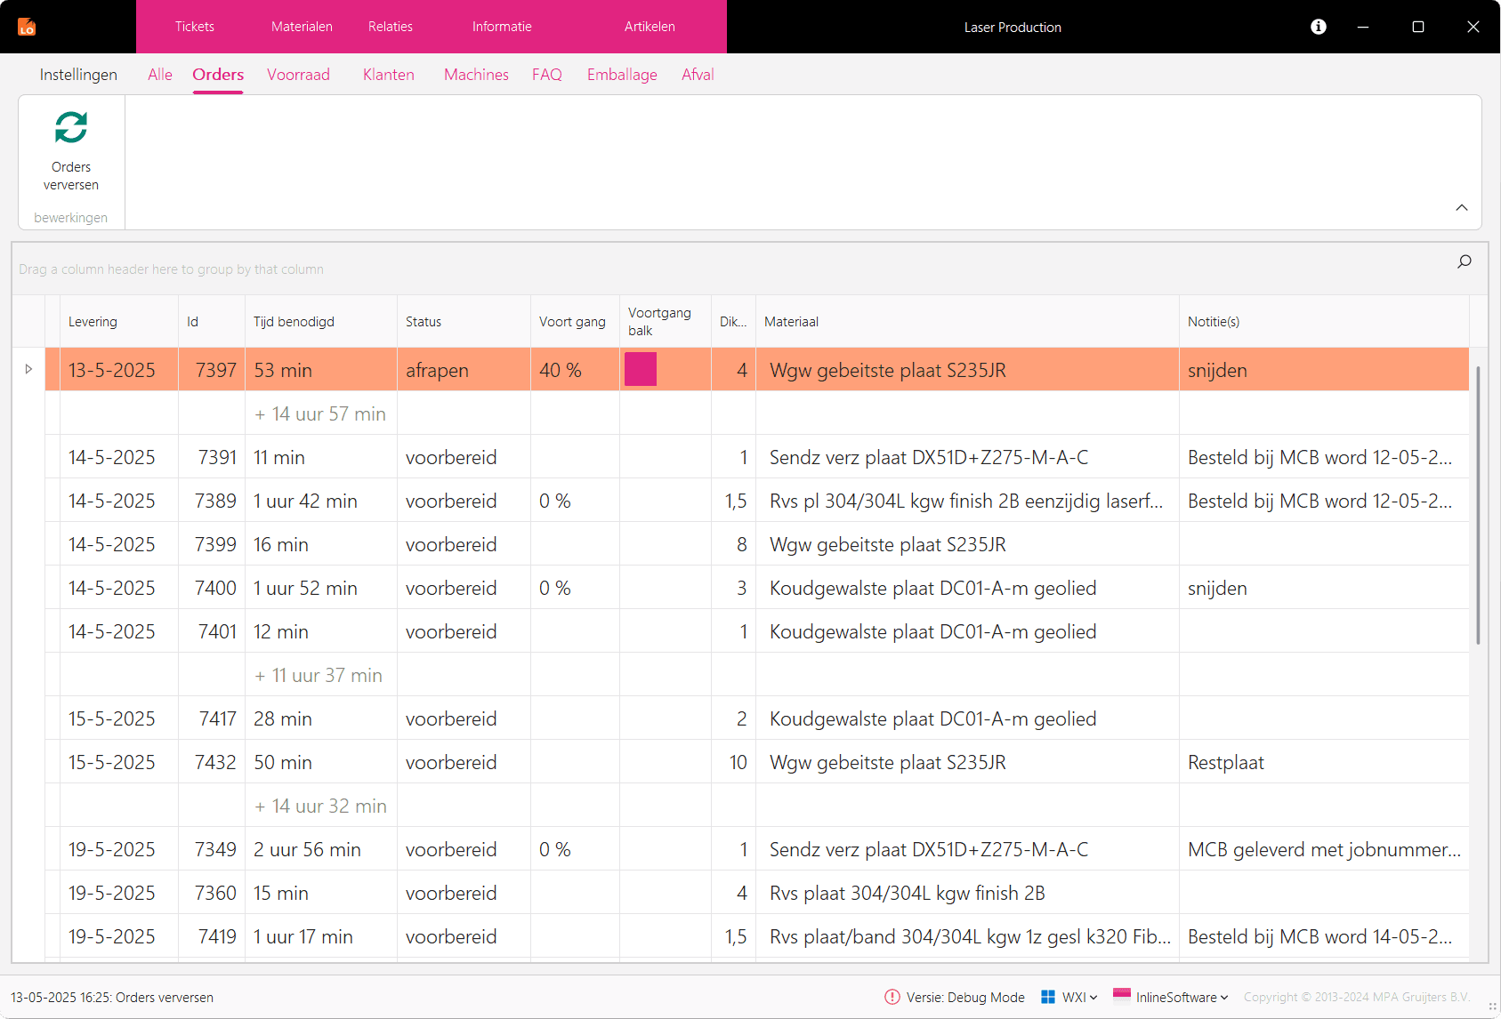Click the Windows logo icon next to WXI

(1048, 997)
